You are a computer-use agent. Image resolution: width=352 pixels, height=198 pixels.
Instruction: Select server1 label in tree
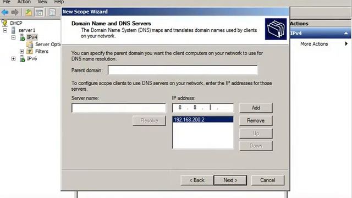tap(27, 30)
